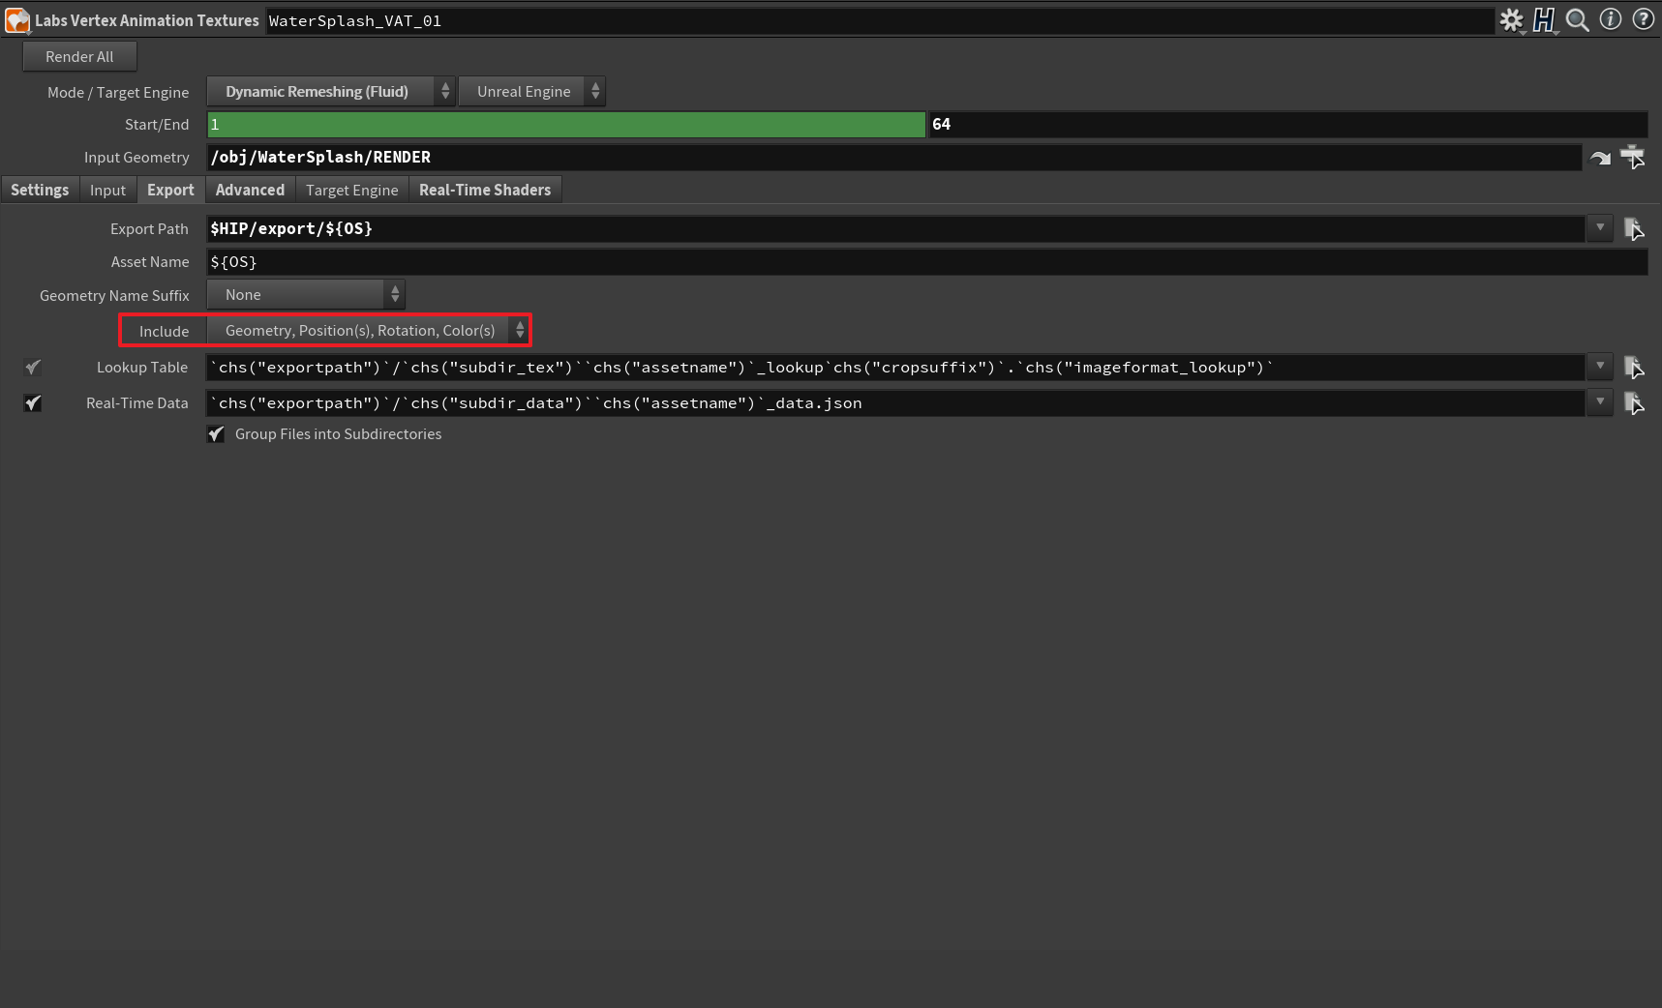Click the End frame field showing 64

(x=1287, y=125)
